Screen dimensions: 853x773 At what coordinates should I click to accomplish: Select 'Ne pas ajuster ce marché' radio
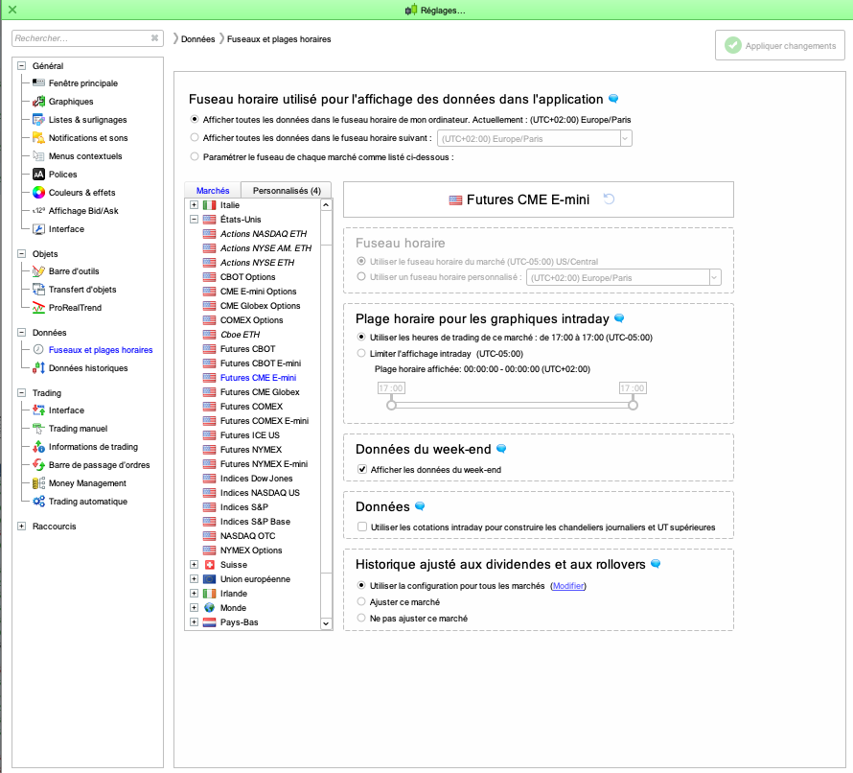361,618
